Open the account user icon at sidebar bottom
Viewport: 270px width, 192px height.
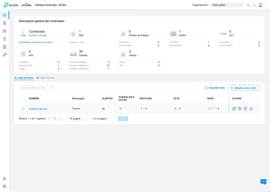4,179
